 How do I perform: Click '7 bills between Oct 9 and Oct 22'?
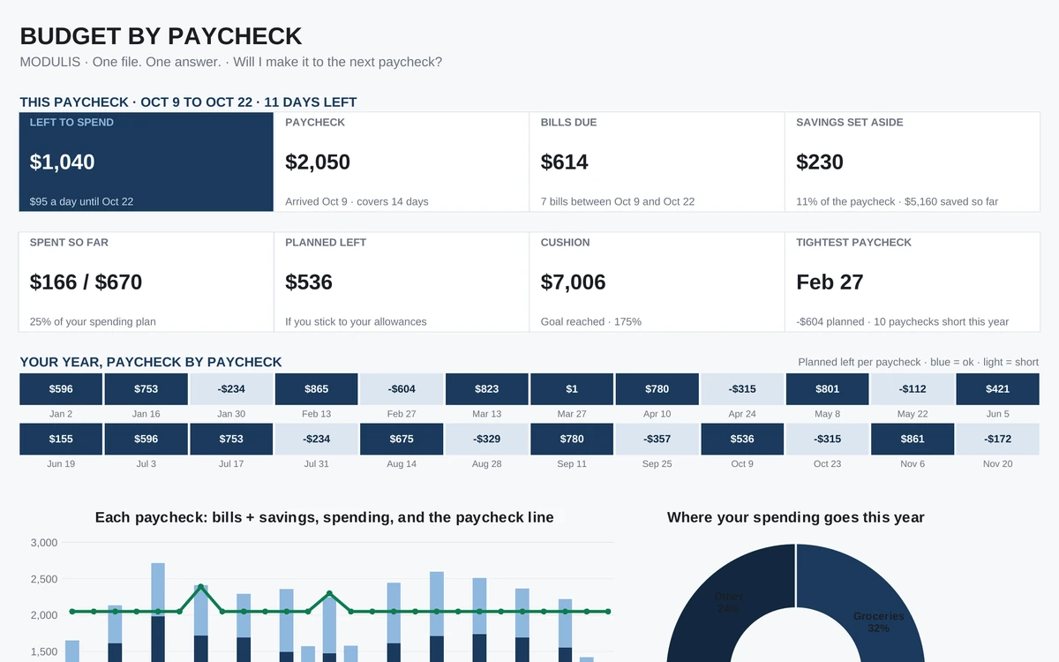point(618,201)
